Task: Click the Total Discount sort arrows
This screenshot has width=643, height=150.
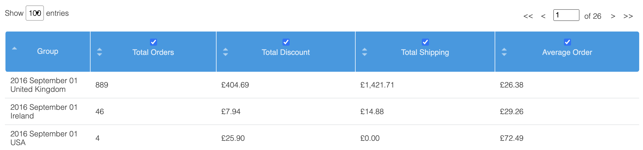Action: (225, 52)
